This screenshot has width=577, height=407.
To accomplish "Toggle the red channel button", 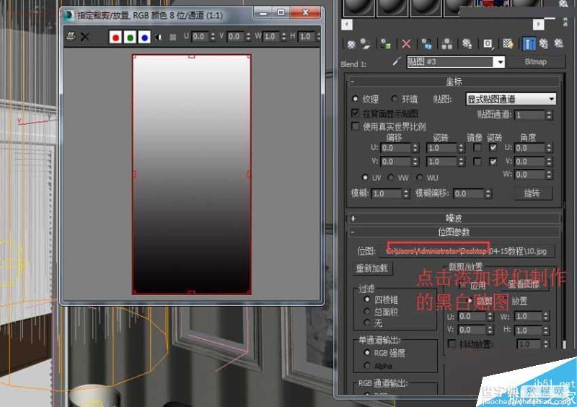I will (x=115, y=37).
